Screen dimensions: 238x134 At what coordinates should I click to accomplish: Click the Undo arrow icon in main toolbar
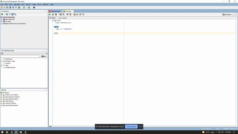[13, 7]
